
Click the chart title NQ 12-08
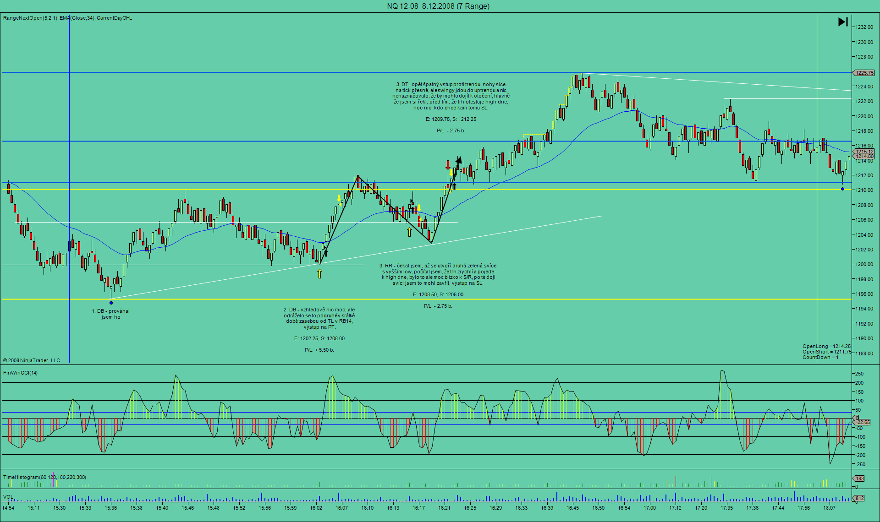[438, 6]
